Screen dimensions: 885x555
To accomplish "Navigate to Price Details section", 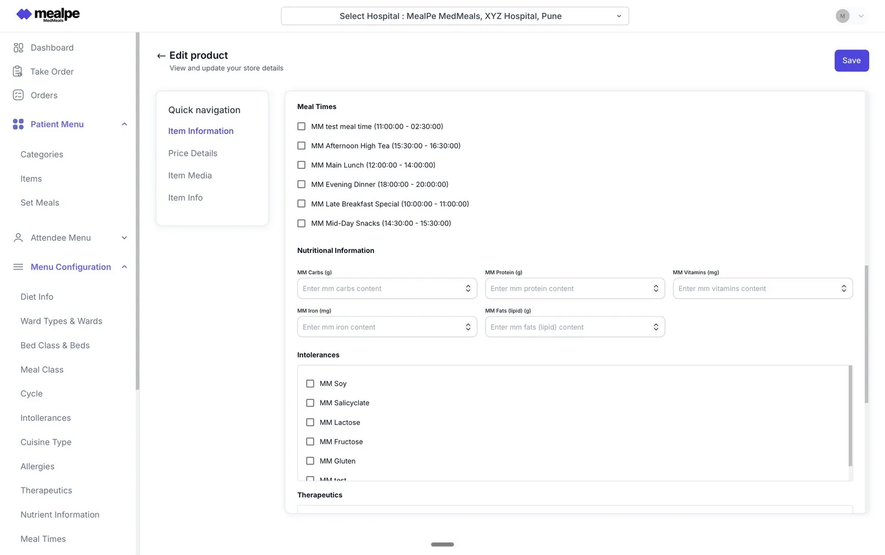I will pyautogui.click(x=193, y=153).
